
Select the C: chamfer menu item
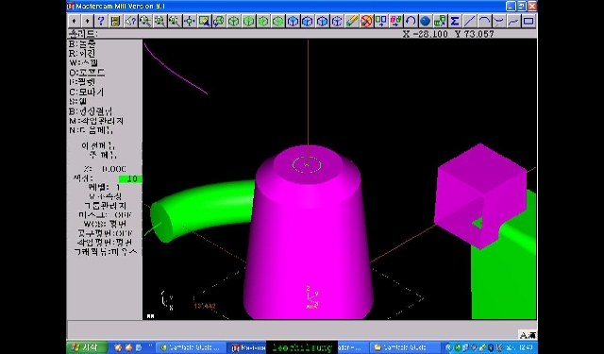[86, 93]
